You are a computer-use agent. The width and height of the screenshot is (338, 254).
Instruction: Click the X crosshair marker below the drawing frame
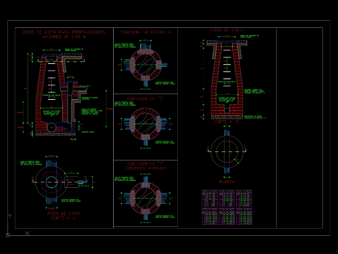click(x=27, y=233)
